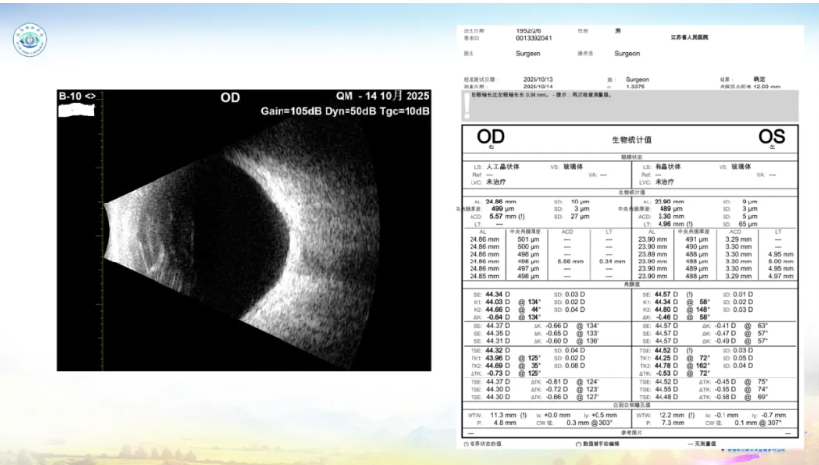Click the refractive index value 1.3375
Viewport: 819px width, 465px height.
click(636, 86)
